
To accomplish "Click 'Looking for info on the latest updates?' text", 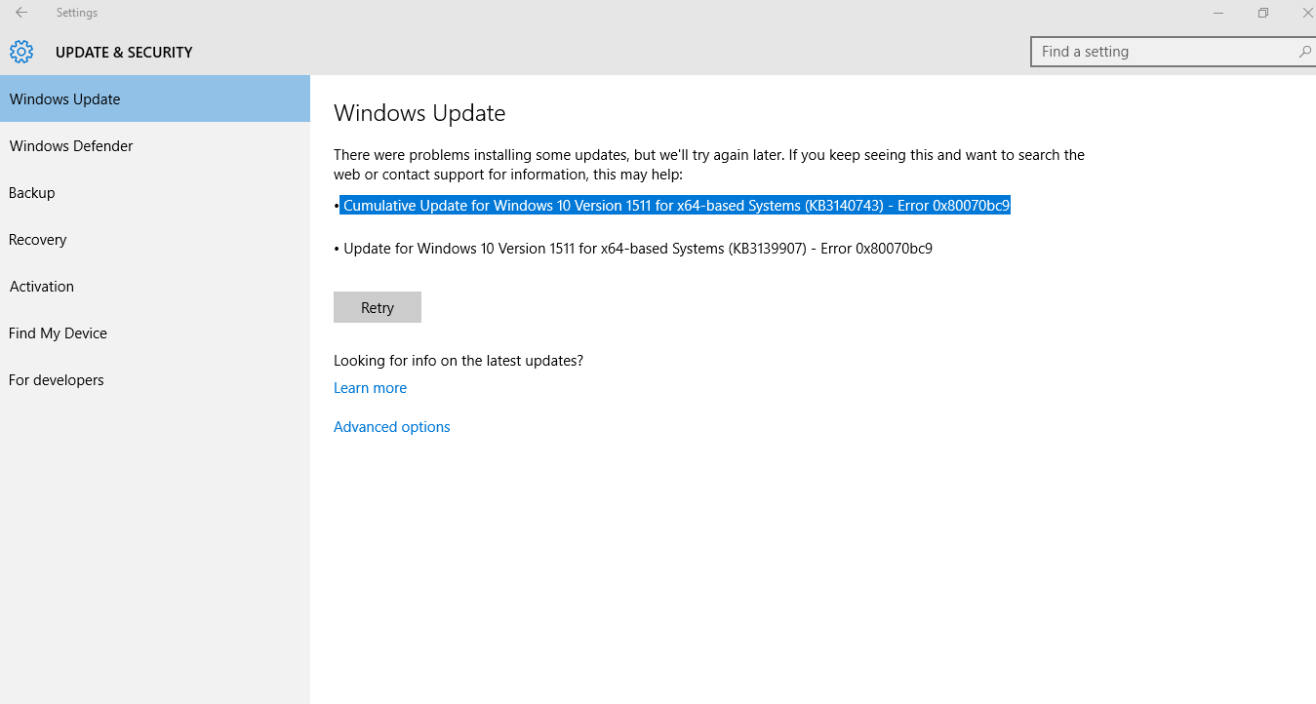I will 459,361.
